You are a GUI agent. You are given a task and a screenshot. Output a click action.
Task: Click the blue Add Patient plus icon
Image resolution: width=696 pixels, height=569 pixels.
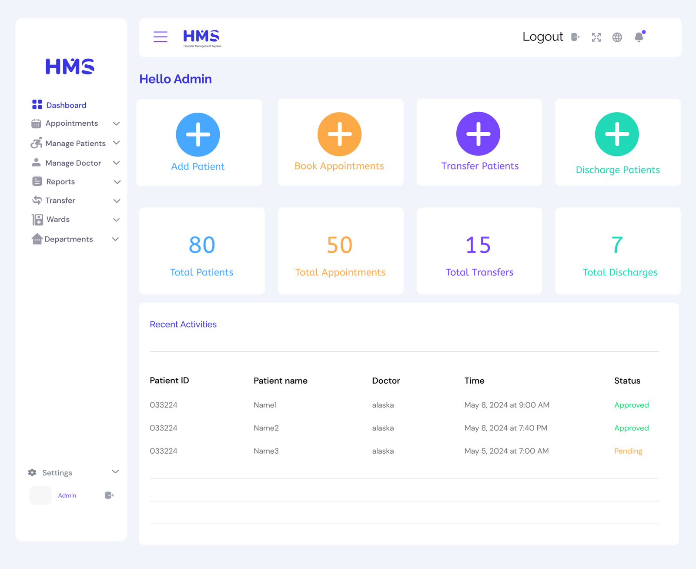tap(198, 134)
